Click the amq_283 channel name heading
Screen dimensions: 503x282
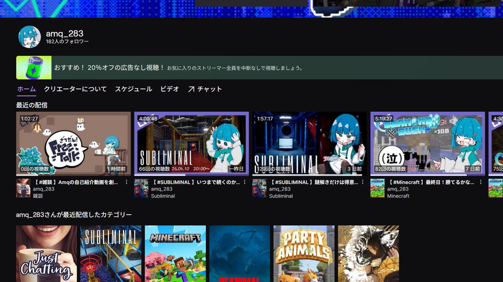point(65,33)
